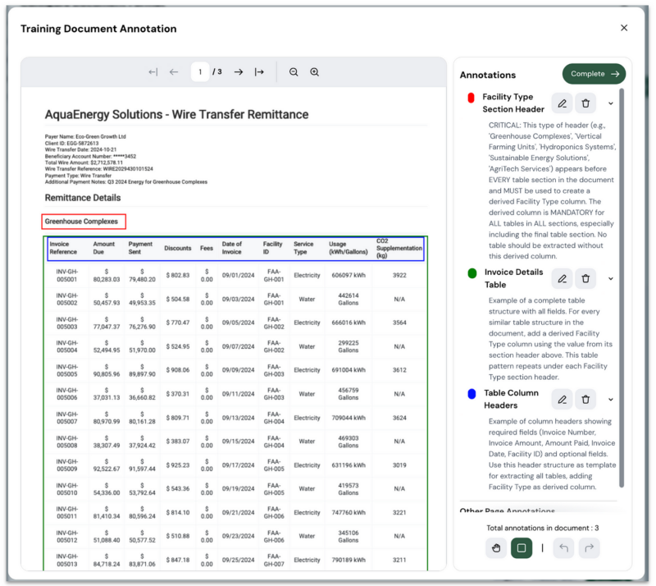
Task: Click the blue Table Column Headers color dot
Action: coord(471,394)
